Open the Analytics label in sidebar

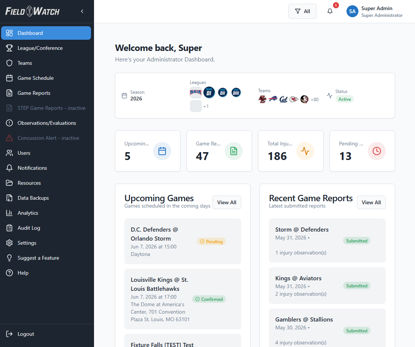[x=28, y=213]
